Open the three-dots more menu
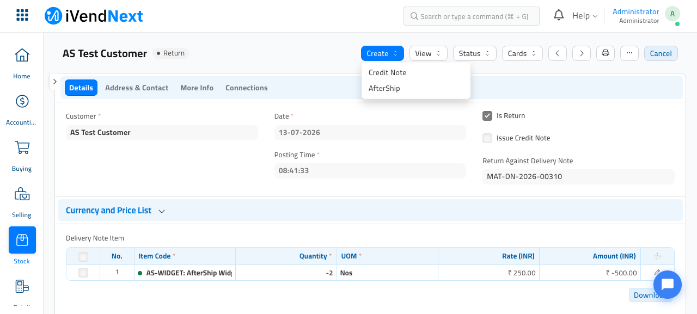Image resolution: width=697 pixels, height=314 pixels. point(629,53)
